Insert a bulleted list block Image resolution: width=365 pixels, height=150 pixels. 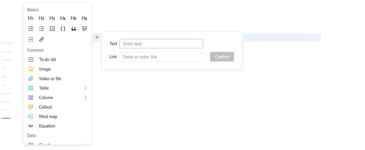click(x=41, y=29)
